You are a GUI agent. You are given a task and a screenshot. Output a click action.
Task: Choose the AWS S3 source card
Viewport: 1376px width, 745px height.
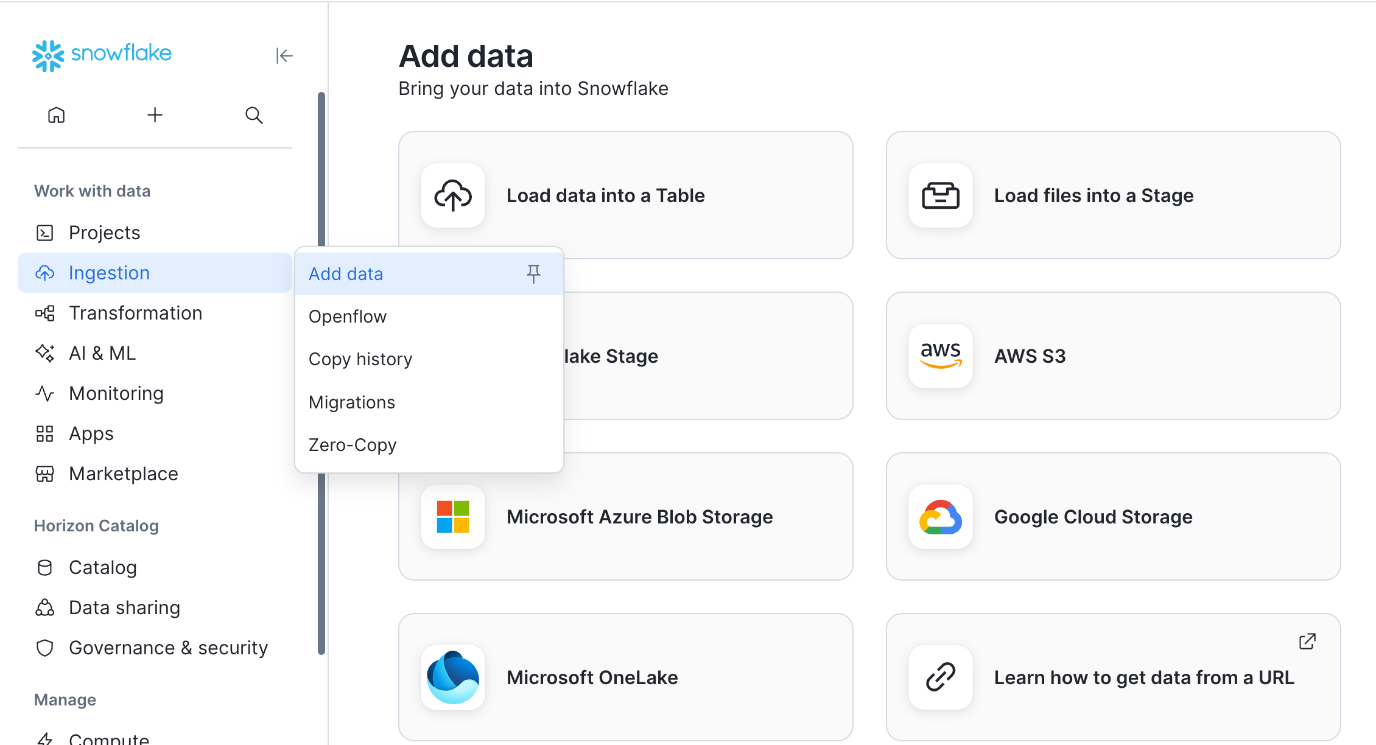(x=1114, y=356)
